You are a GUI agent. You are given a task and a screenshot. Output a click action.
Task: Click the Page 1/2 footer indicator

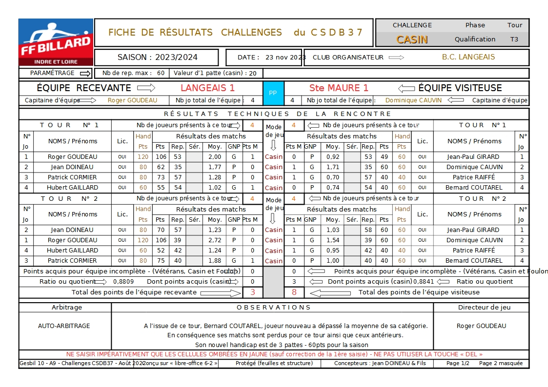pos(458,363)
